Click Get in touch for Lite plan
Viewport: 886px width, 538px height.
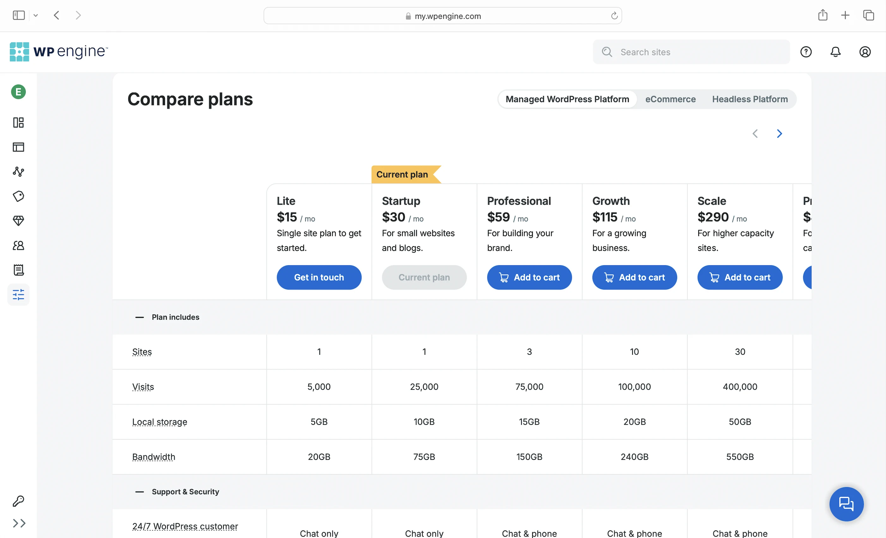(x=319, y=278)
